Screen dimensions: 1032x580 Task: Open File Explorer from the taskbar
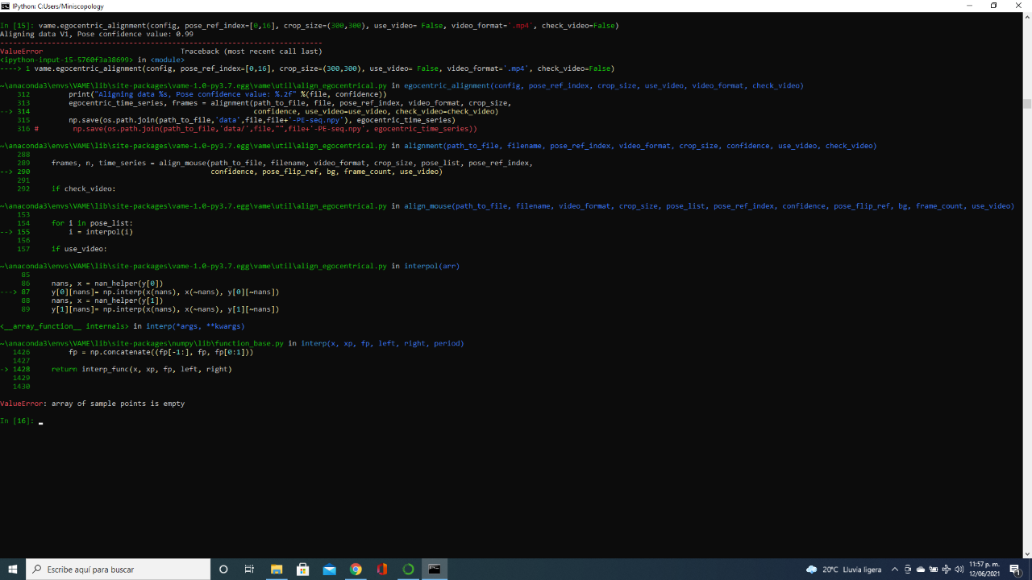[277, 569]
